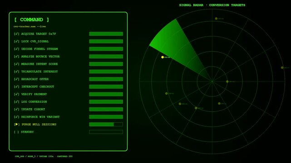Click the MEASURE INTENT SCORE progress bar
291x163 pixels.
tap(106, 64)
